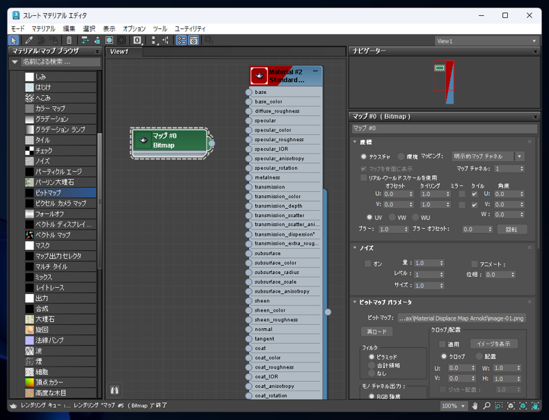Click the 回転 button

[511, 230]
